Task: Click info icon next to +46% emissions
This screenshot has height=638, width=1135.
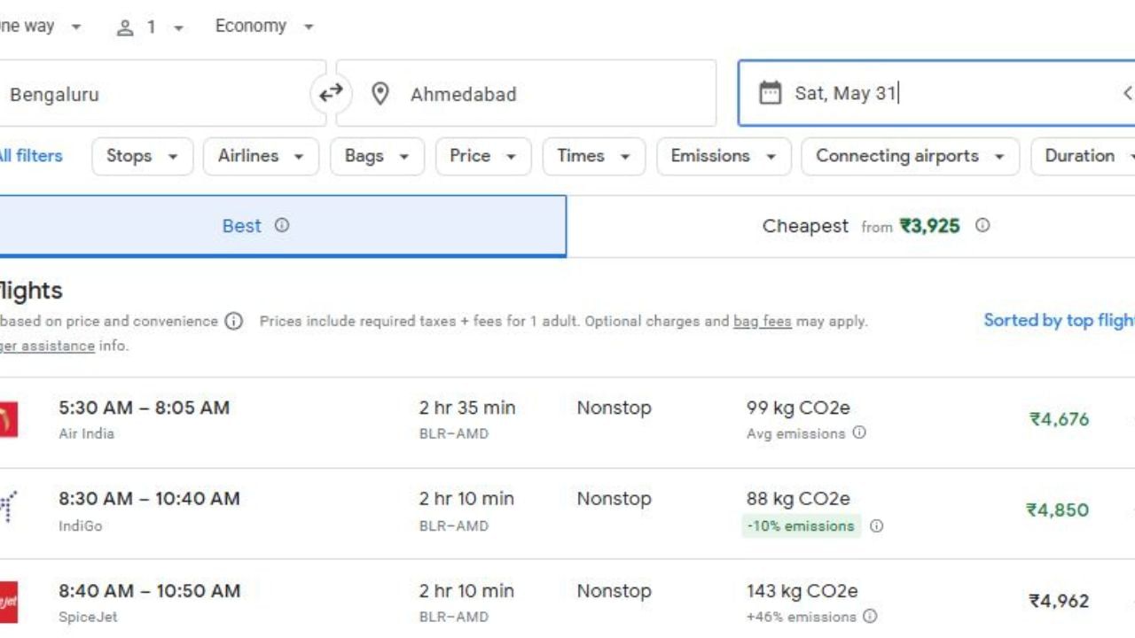Action: pos(870,617)
